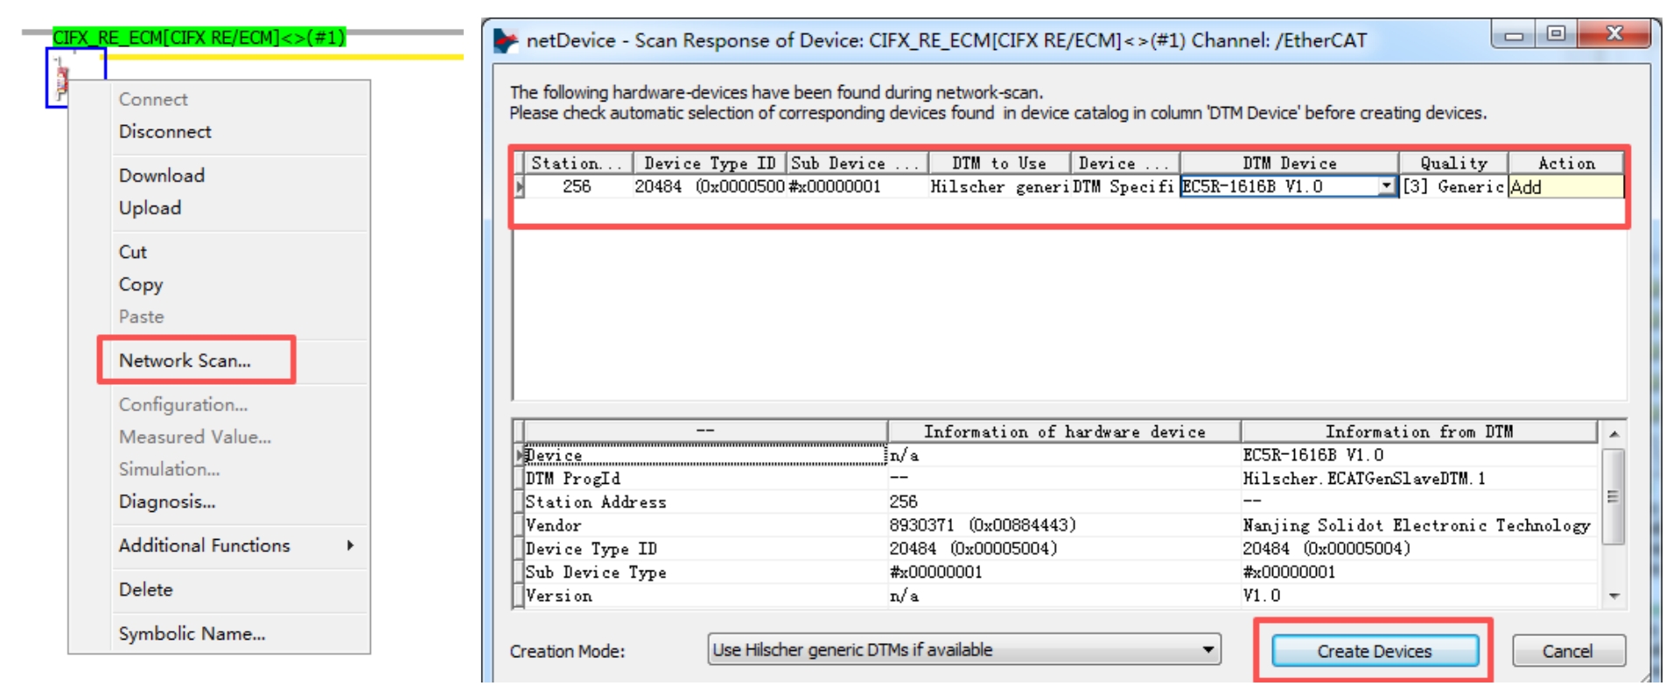
Task: Click the Action column header
Action: point(1566,164)
